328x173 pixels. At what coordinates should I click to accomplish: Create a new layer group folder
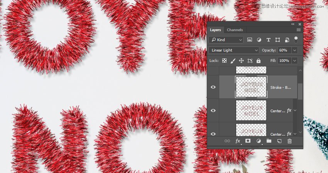coord(269,141)
